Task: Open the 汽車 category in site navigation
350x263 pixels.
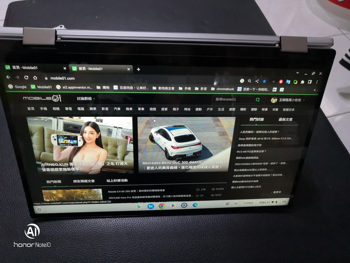Action: point(117,109)
